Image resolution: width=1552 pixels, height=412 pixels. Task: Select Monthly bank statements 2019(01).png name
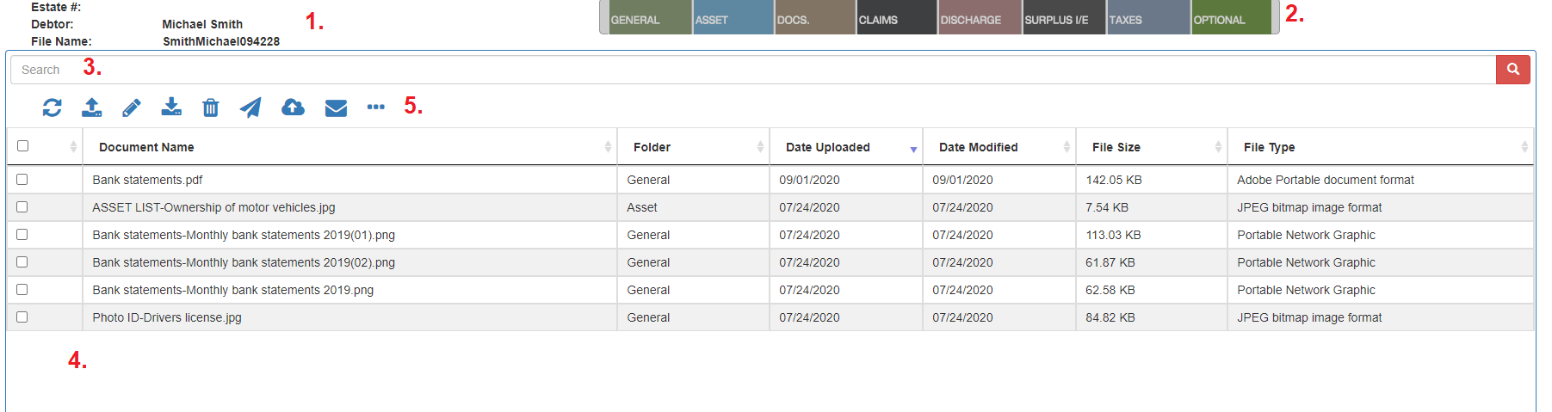coord(244,235)
